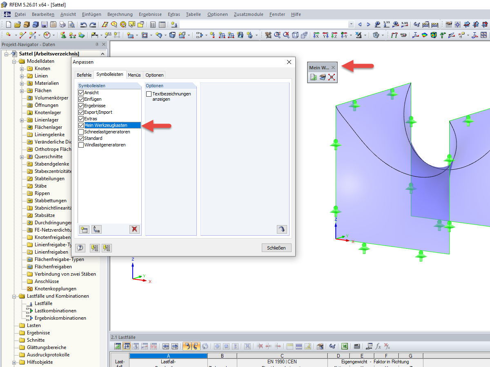Viewport: 490px width, 367px height.
Task: Expand the Linienlager tree node
Action: click(x=22, y=120)
